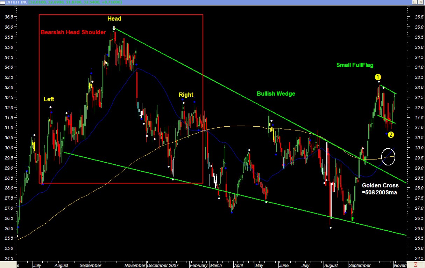Click the white ellipse around the golden cross
Screen dimensions: 425x268
(x=388, y=157)
